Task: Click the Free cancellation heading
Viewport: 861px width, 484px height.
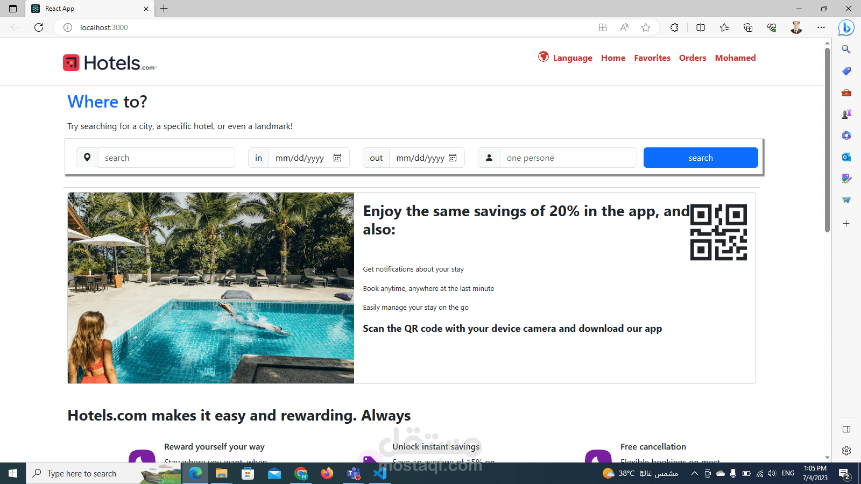Action: (653, 446)
